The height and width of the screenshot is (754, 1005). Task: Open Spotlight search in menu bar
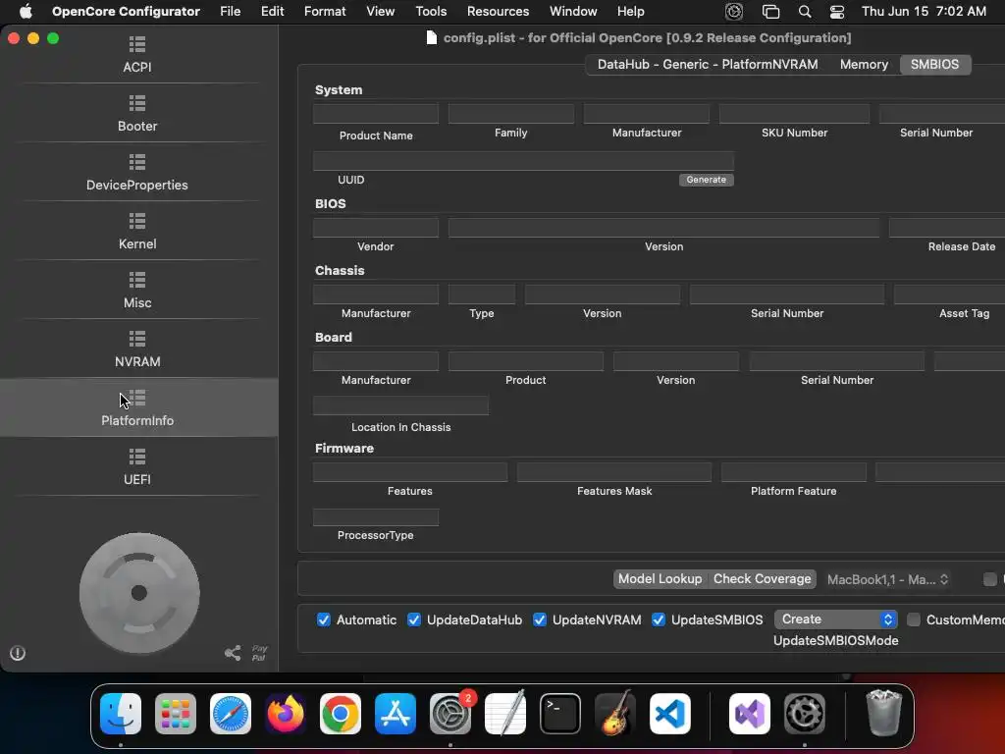pyautogui.click(x=805, y=12)
